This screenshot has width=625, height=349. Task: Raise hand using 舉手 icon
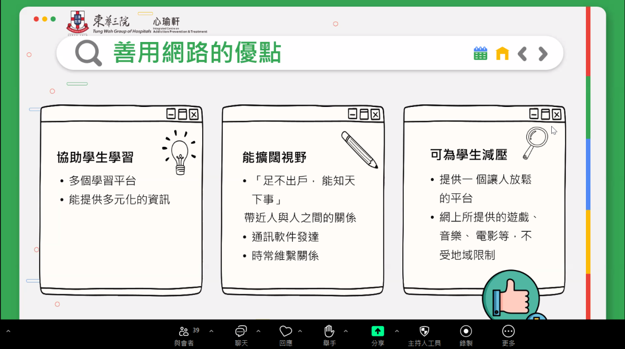(x=329, y=332)
